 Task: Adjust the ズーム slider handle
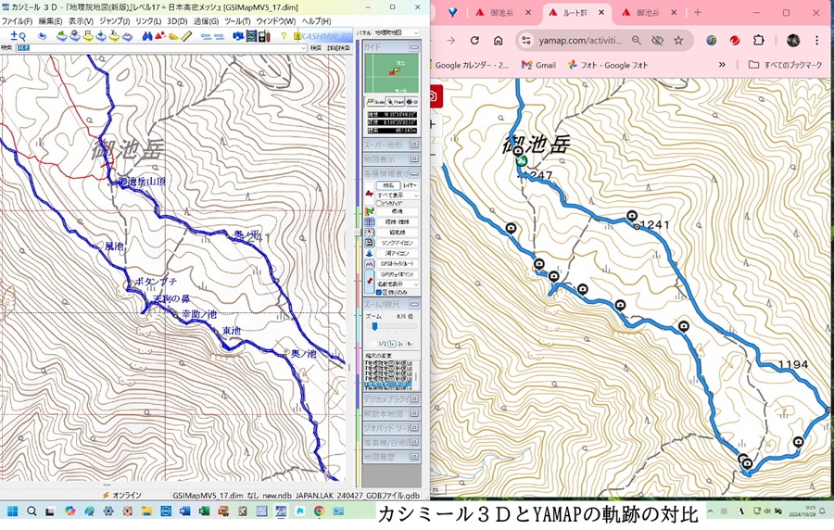pyautogui.click(x=375, y=326)
